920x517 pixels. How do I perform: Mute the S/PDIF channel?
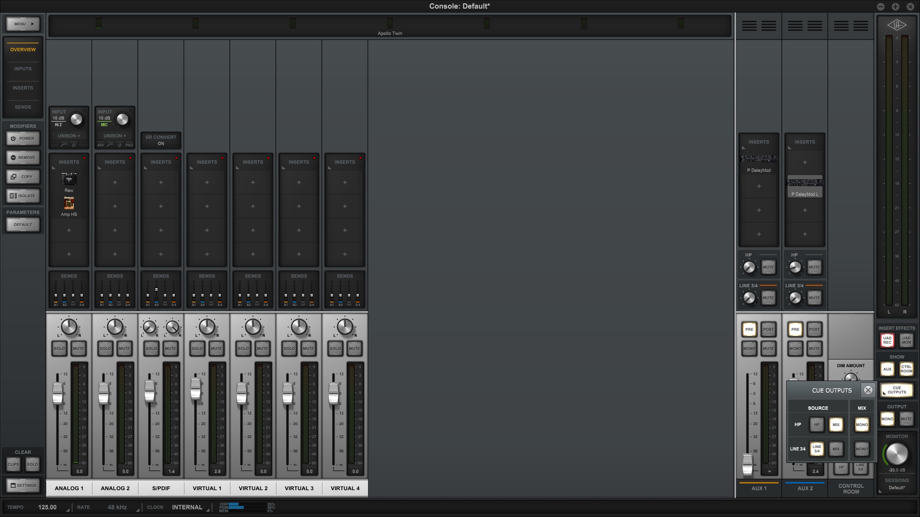click(x=171, y=348)
